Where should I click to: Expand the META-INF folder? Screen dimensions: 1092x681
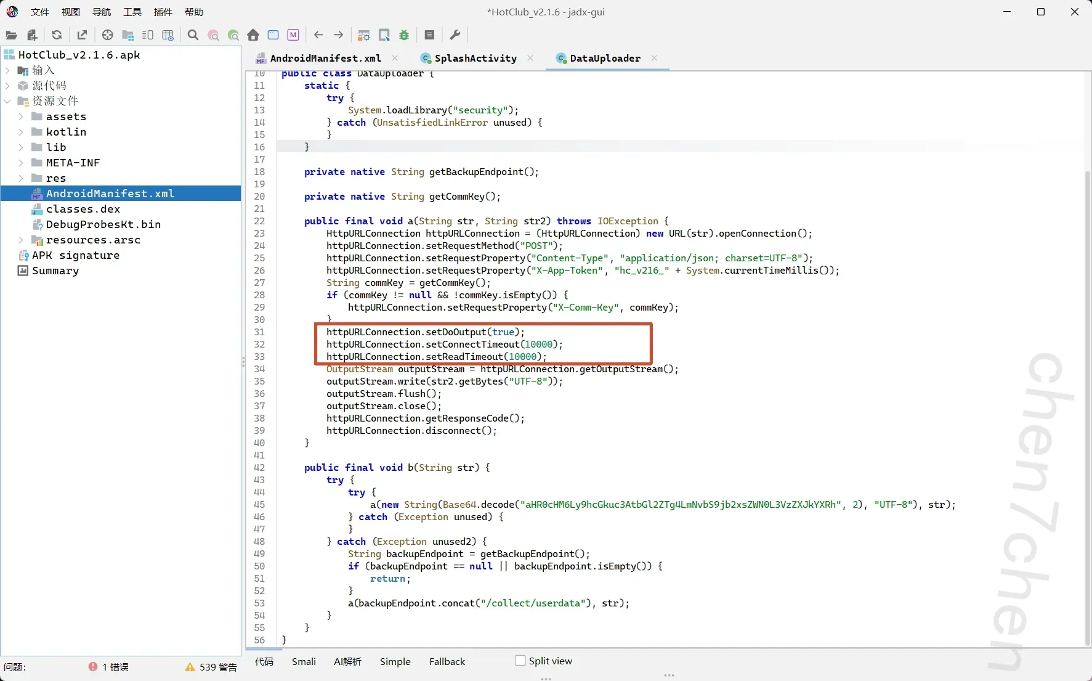(21, 163)
